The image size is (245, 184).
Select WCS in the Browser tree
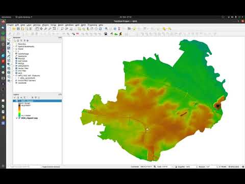click(20, 73)
